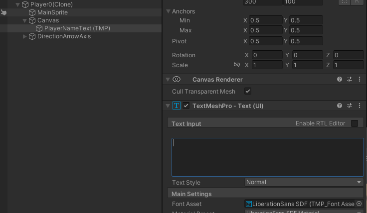Open the Text Style dropdown
This screenshot has width=367, height=213.
pyautogui.click(x=304, y=182)
